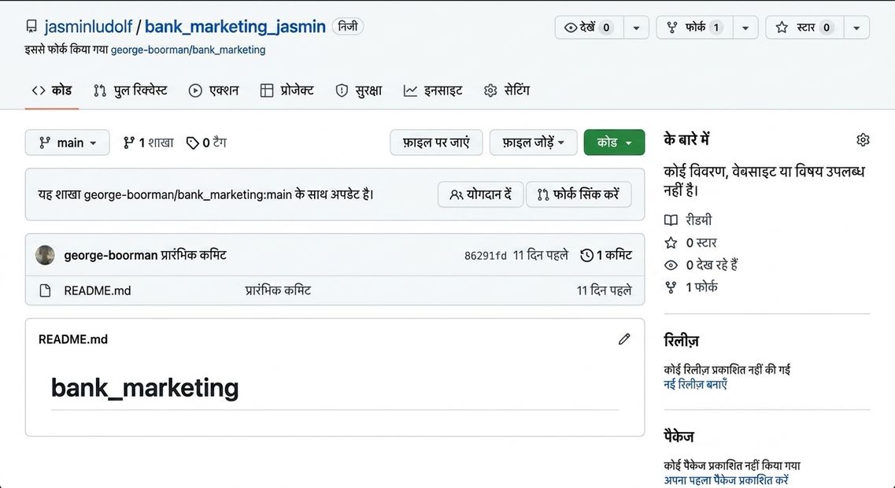Open the 0 देख रहे हैं link
This screenshot has height=488, width=895.
[701, 264]
